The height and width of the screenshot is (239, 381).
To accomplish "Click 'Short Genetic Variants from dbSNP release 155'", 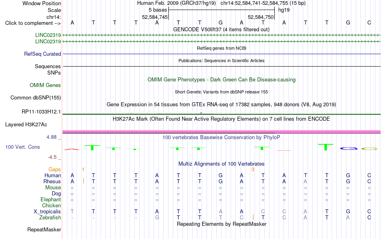I will tap(221, 92).
